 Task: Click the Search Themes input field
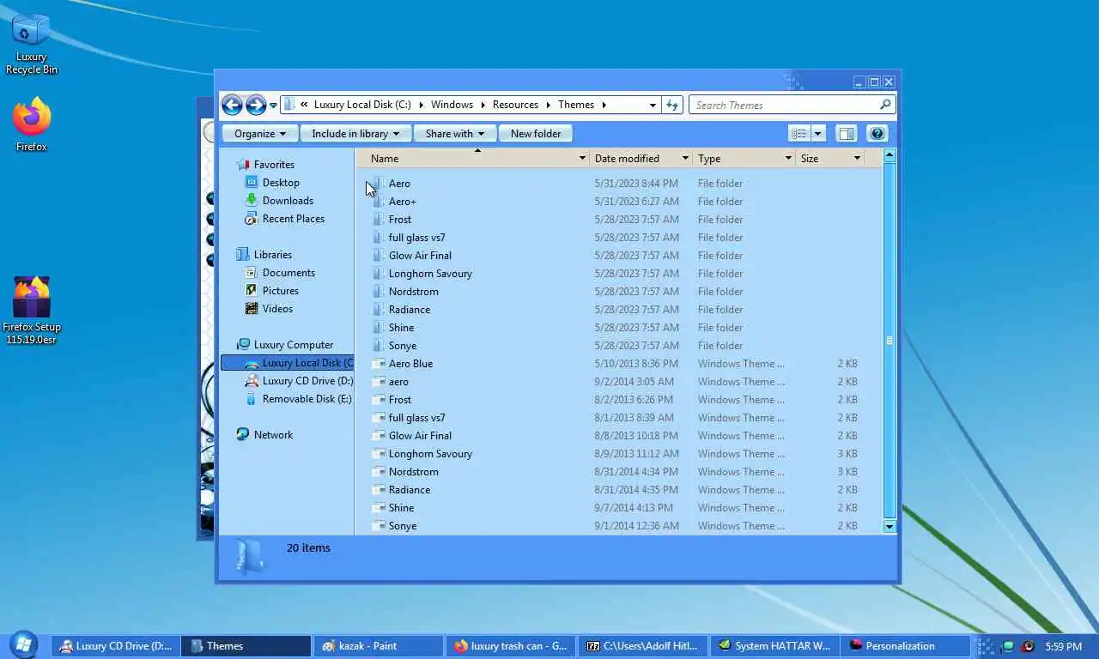[x=784, y=105]
